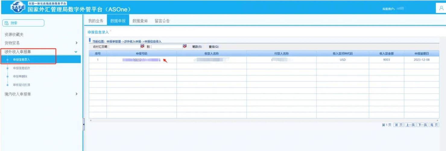Go to 尾页 last page
446x151 pixels.
434,125
